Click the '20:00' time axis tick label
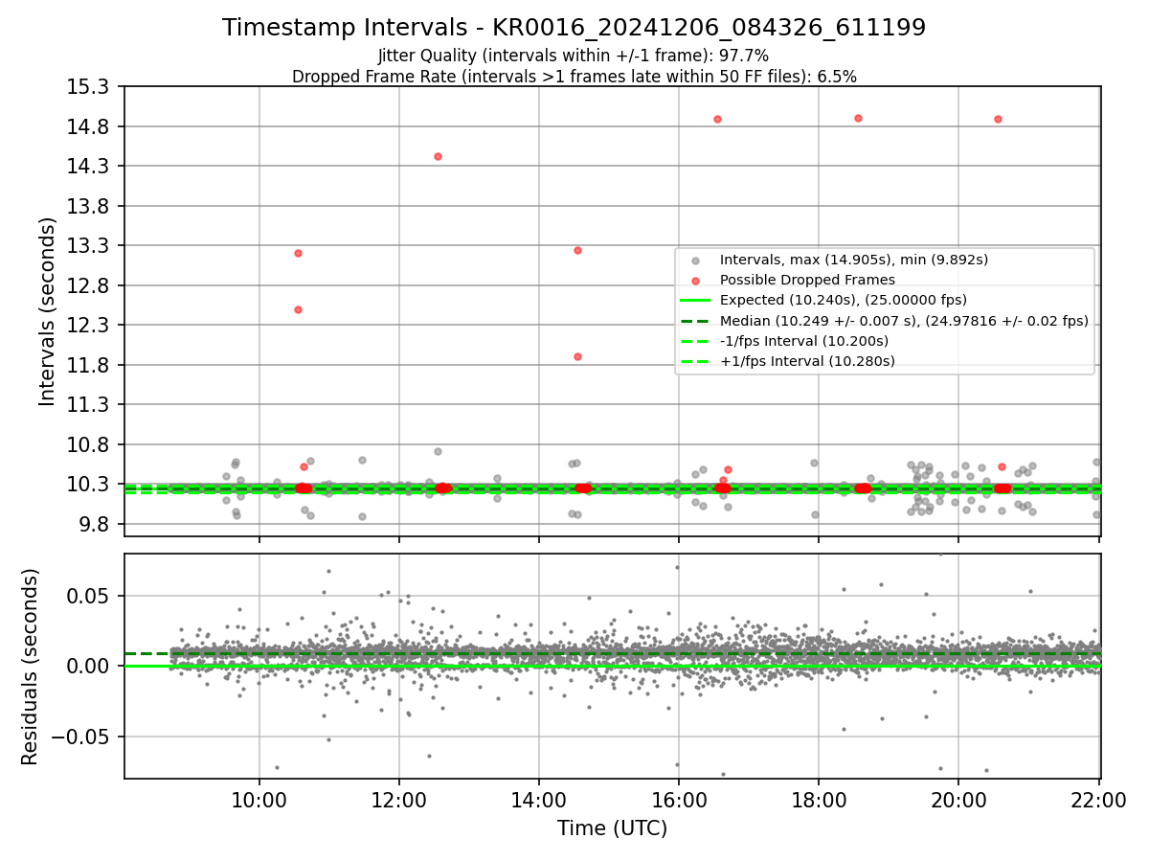This screenshot has width=1149, height=862. click(x=958, y=801)
